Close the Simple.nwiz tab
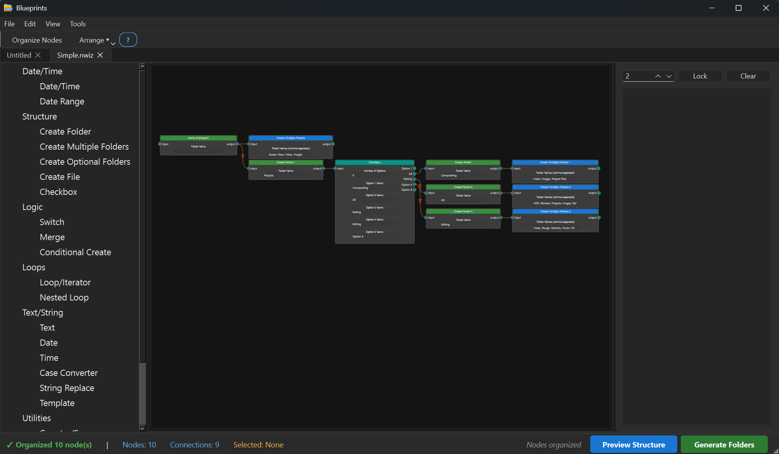The height and width of the screenshot is (454, 779). point(100,55)
